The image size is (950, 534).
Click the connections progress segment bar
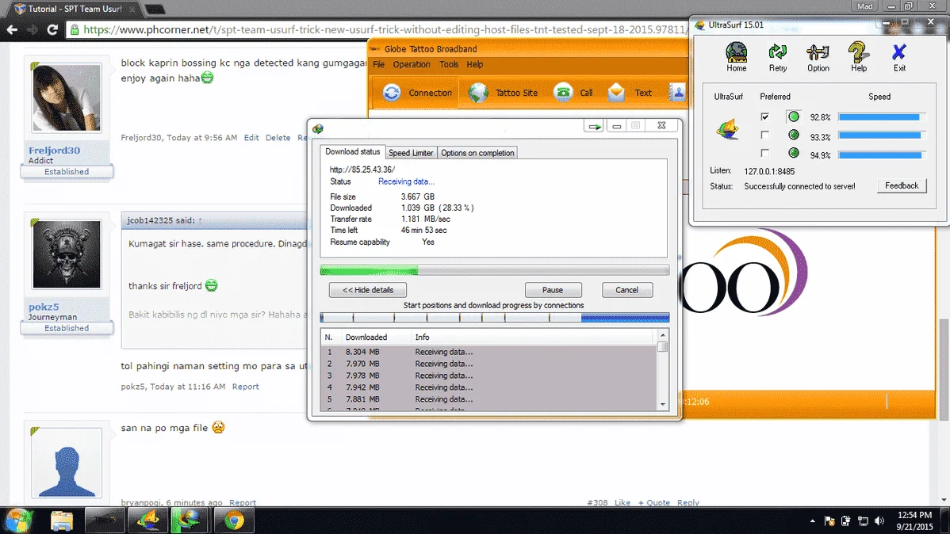[x=494, y=317]
